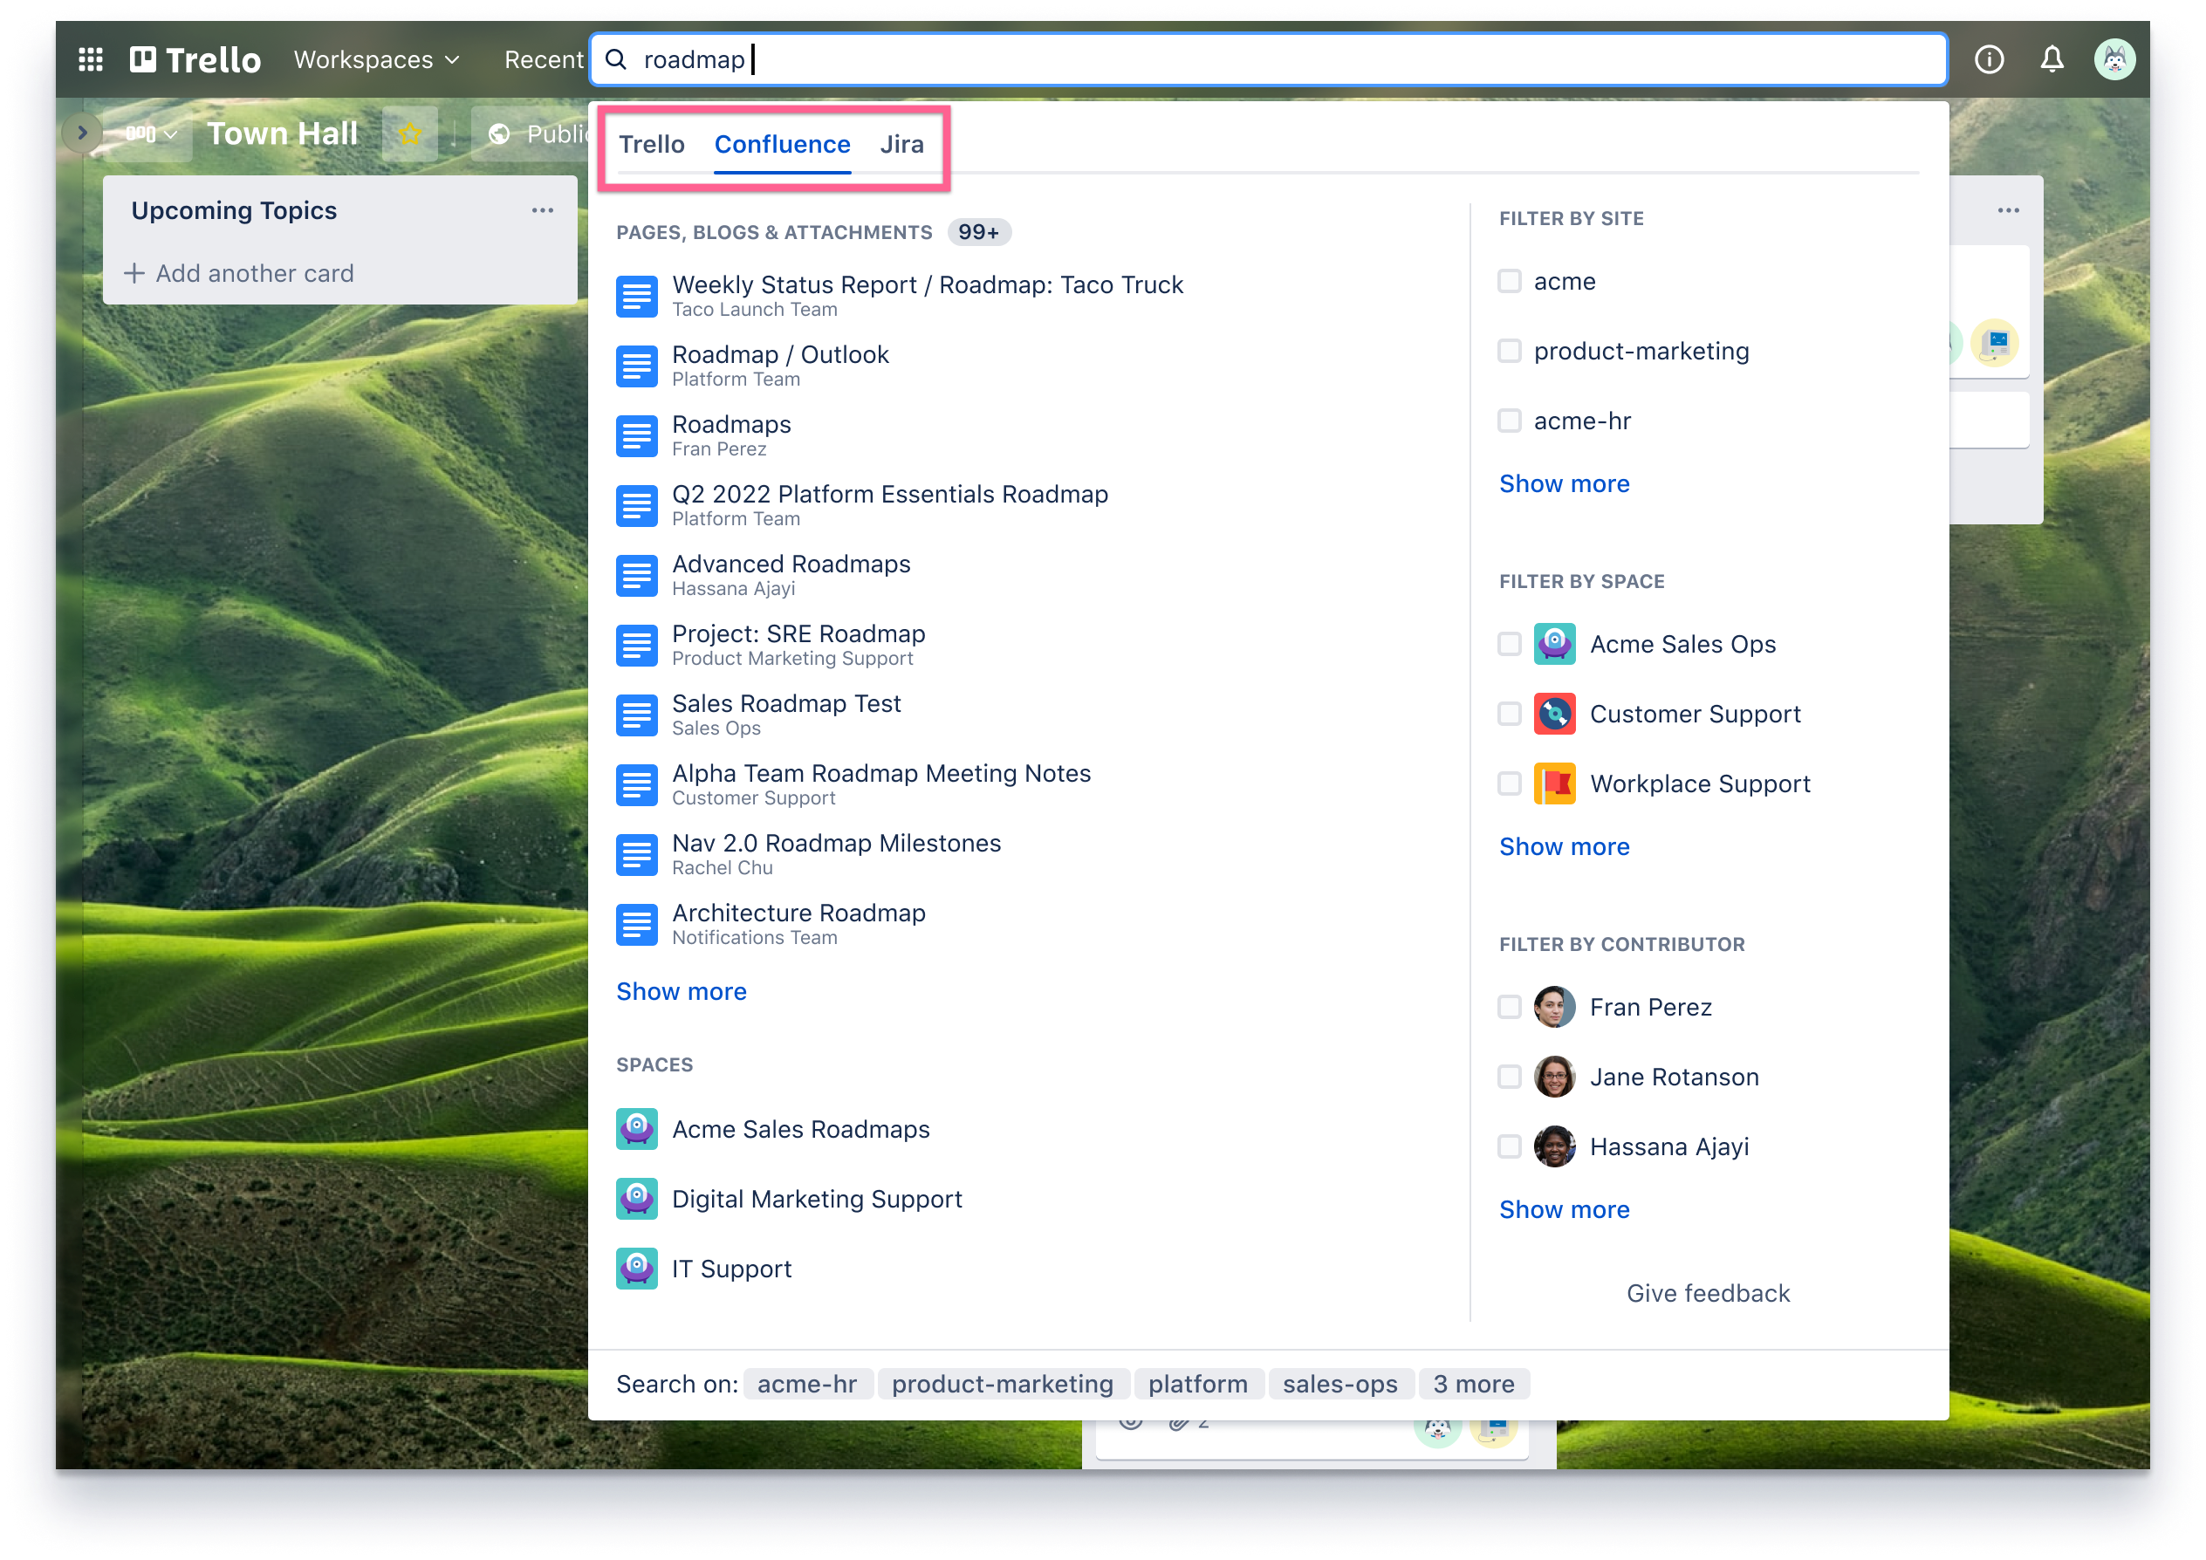Open the user profile avatar
2206x1560 pixels.
2114,59
